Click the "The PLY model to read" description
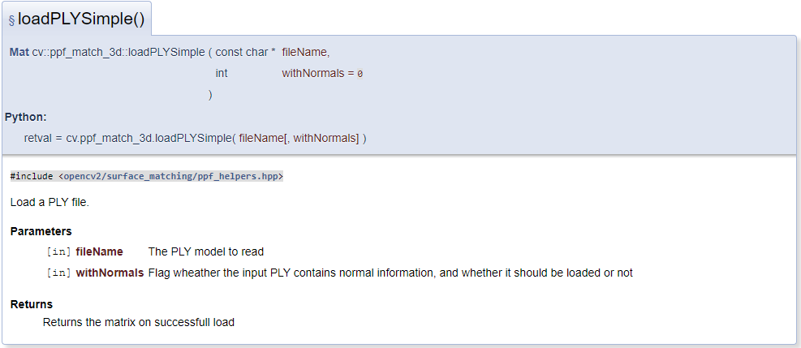 (206, 251)
